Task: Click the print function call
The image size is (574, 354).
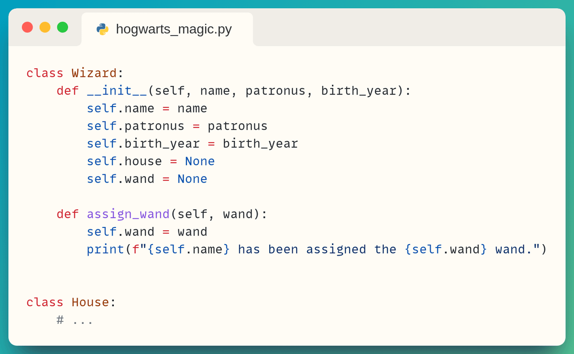Action: [x=105, y=249]
